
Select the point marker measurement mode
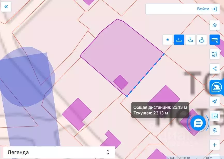tap(168, 40)
